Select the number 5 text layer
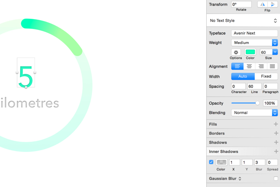 point(26,76)
